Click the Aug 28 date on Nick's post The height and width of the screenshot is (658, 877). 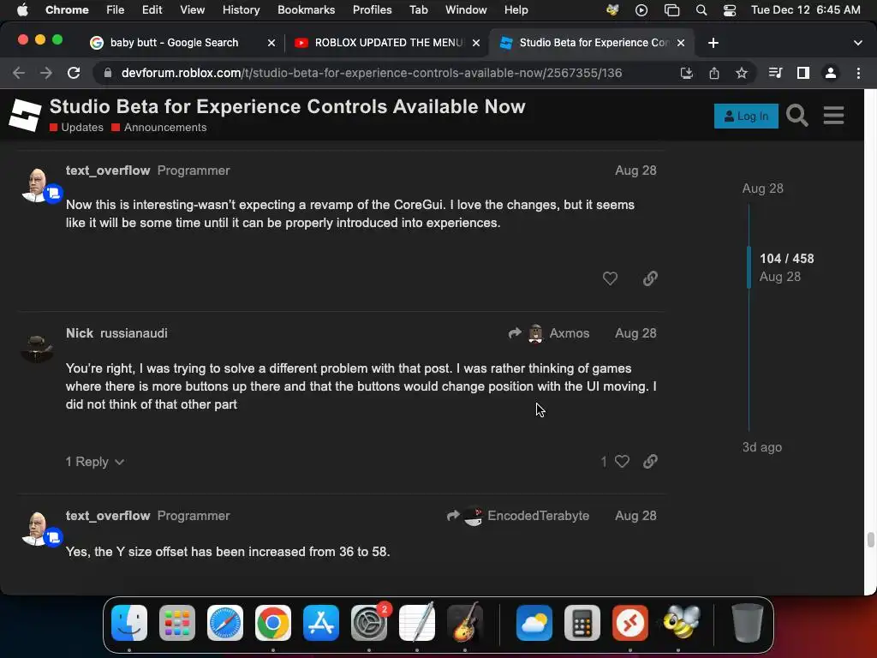click(x=635, y=333)
